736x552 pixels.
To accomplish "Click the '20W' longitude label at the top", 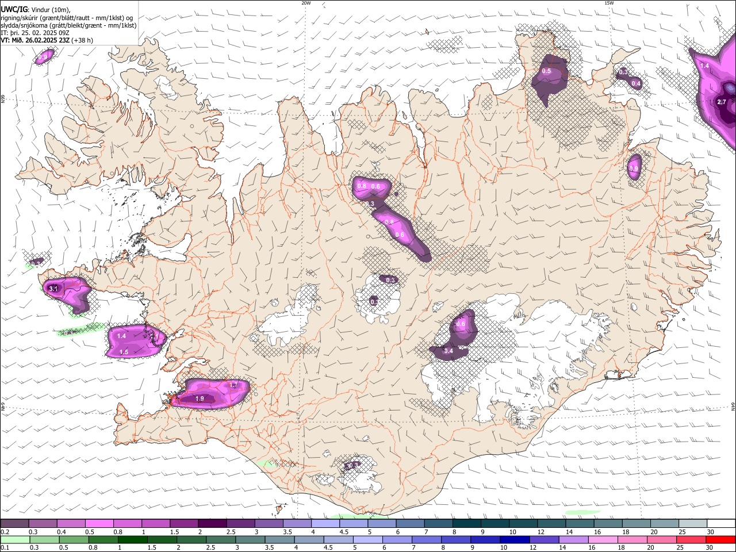I will coord(306,3).
